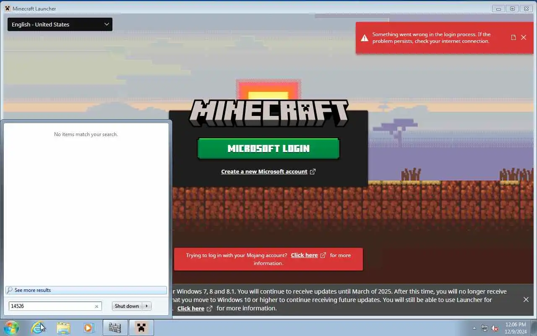Follow the Mojang account Click here link
Viewport: 537px width, 336px height.
pos(304,255)
